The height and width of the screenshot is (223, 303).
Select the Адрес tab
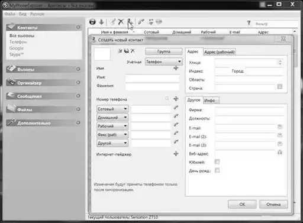pyautogui.click(x=193, y=51)
